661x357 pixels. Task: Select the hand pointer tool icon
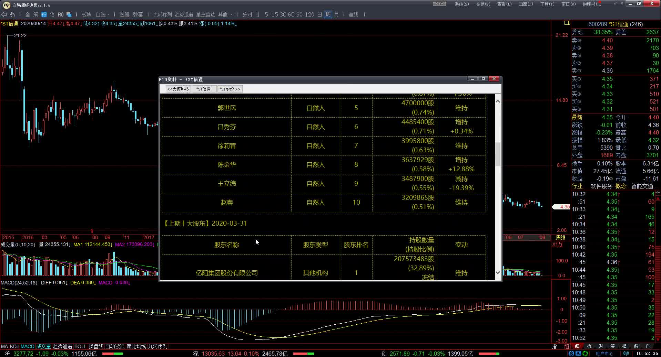point(13,14)
